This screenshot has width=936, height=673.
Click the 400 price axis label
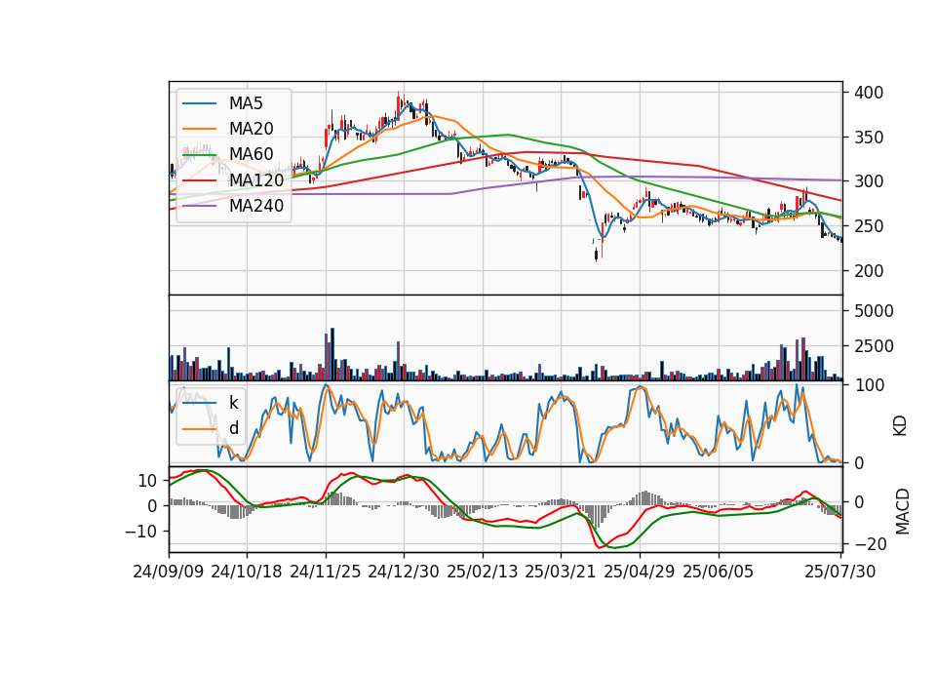(869, 93)
